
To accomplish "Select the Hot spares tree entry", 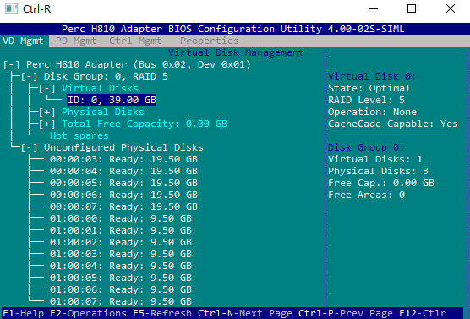I will point(79,135).
